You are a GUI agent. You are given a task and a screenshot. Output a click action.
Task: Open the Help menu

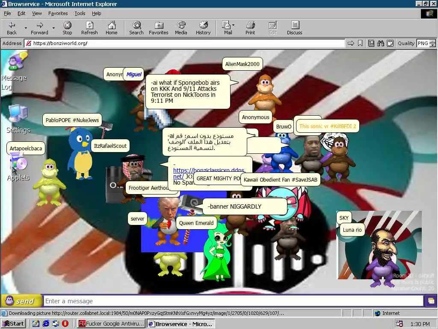tap(96, 13)
